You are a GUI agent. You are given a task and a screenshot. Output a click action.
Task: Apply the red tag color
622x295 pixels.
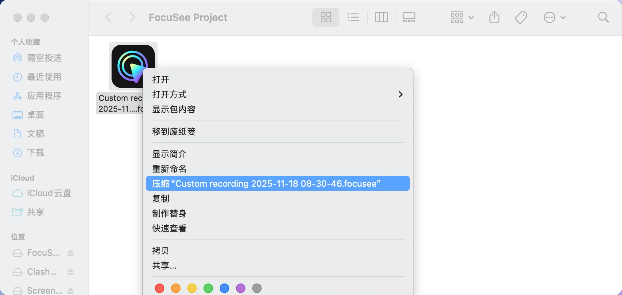pos(160,288)
